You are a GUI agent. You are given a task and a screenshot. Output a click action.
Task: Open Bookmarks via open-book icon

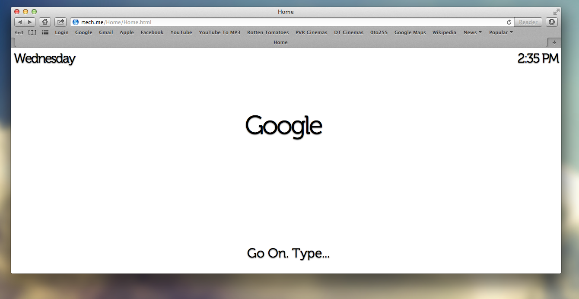point(32,32)
